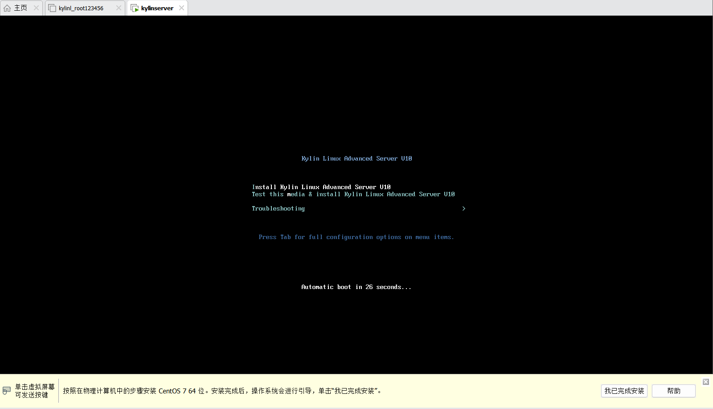Click the Press Tab configuration hint text
713x409 pixels.
[356, 237]
